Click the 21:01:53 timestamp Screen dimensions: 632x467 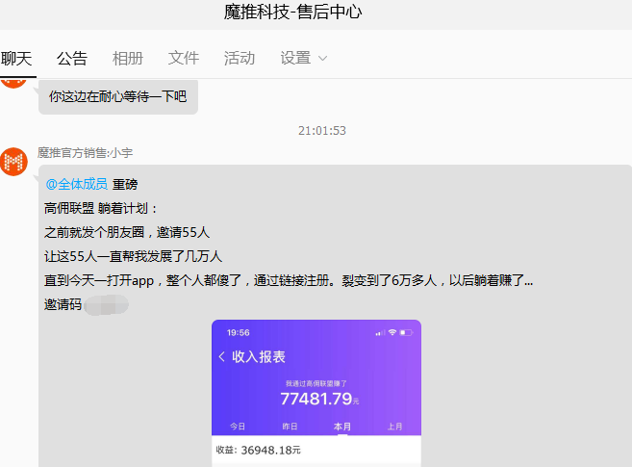click(x=322, y=131)
